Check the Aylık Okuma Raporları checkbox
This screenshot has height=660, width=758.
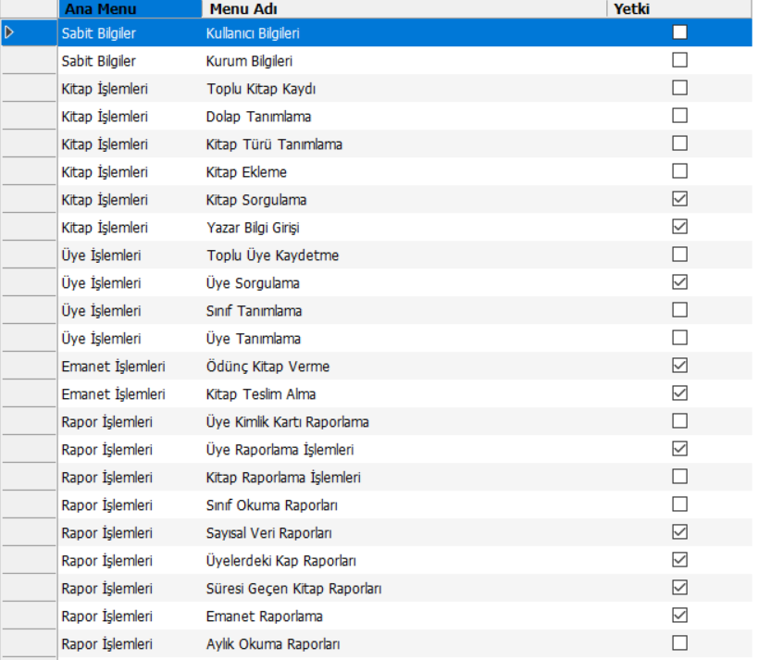click(x=680, y=643)
